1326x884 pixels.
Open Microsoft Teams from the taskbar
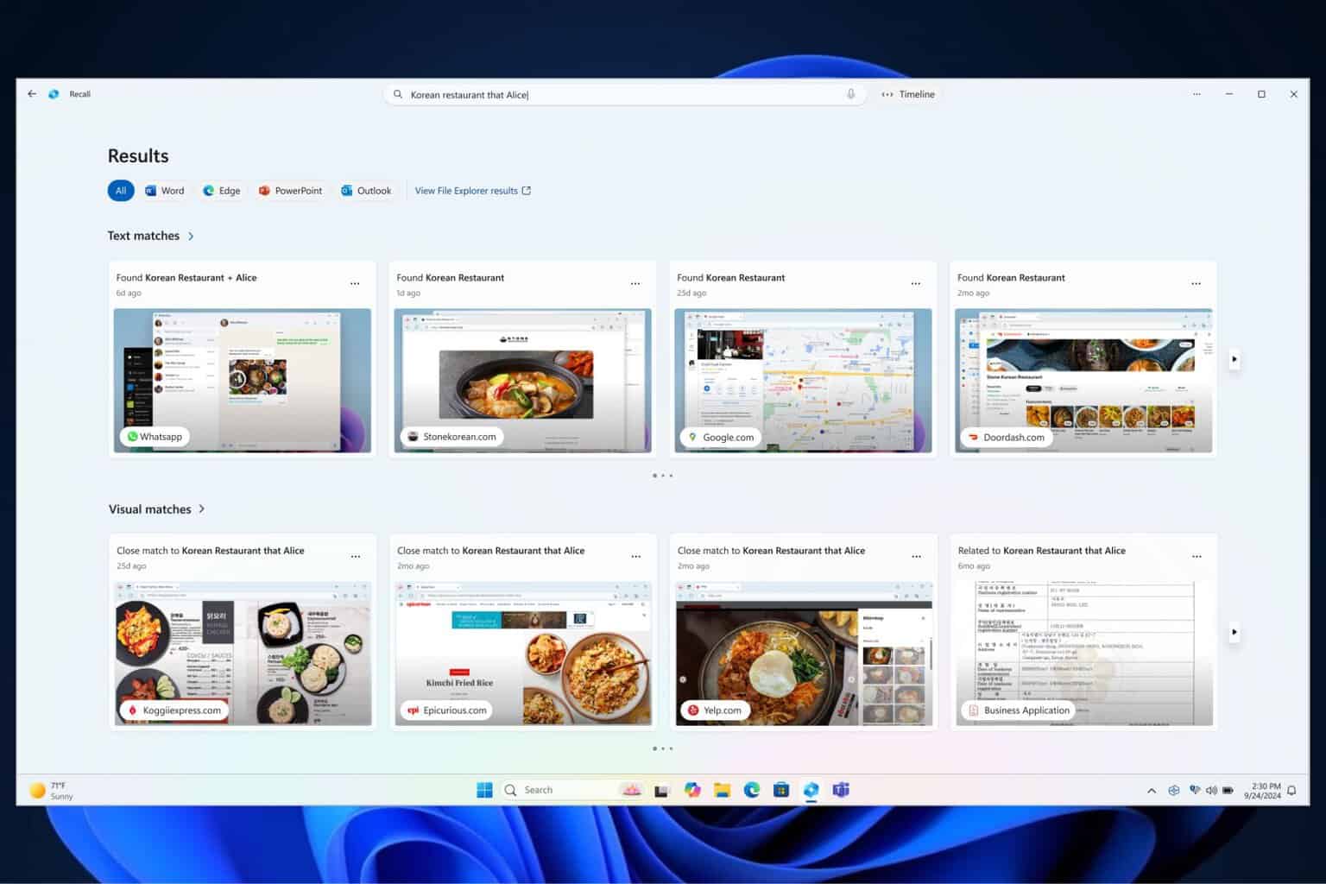point(841,790)
